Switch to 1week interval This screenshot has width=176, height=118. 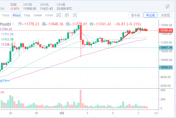click(38, 15)
